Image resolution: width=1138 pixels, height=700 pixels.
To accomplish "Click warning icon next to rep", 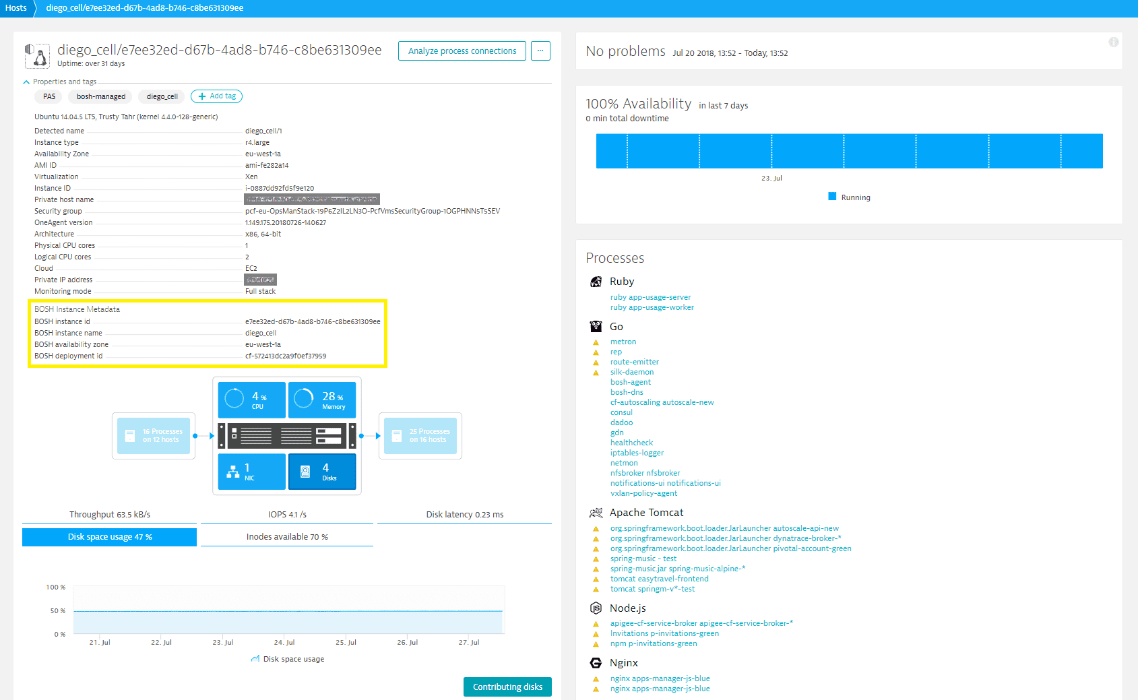I will coord(596,352).
